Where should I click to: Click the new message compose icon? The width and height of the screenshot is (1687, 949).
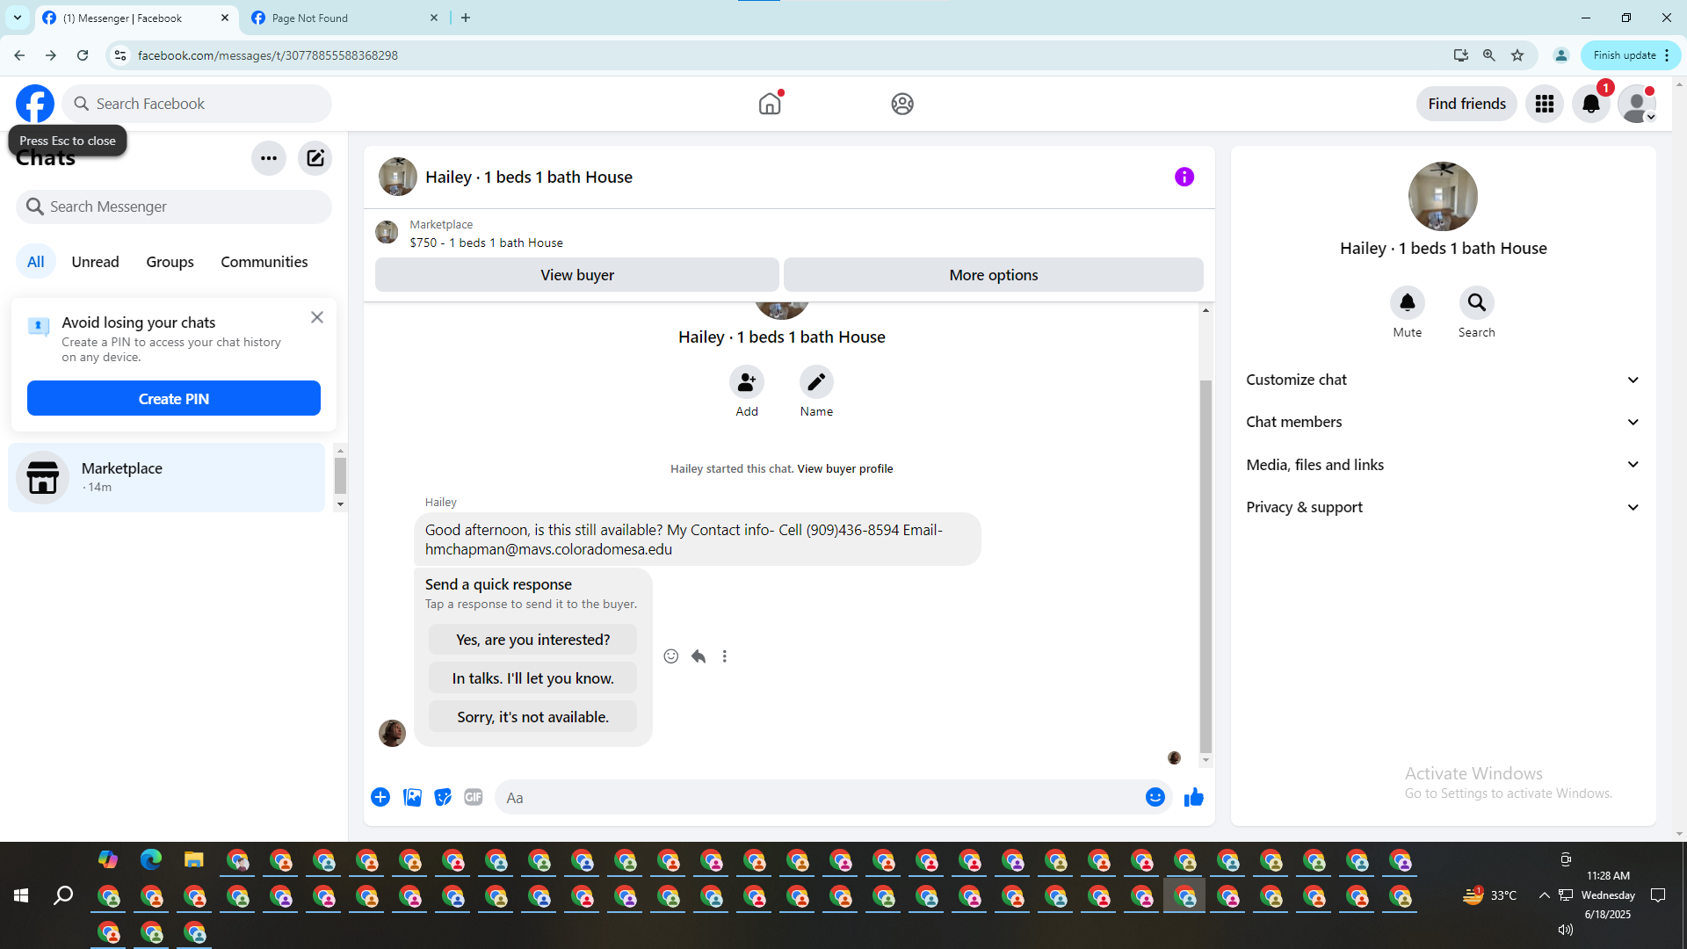(315, 158)
